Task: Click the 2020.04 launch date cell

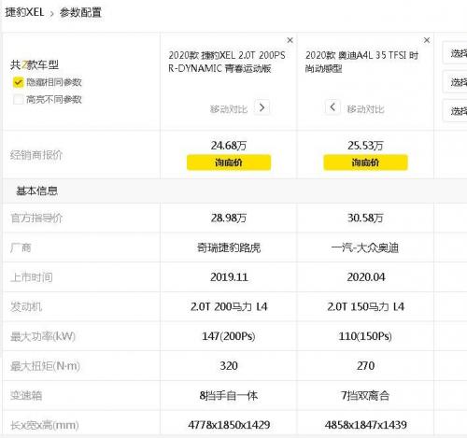Action: click(366, 277)
